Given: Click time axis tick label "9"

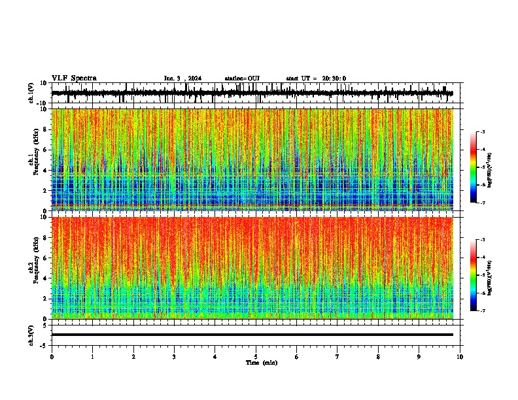Looking at the screenshot, I should [x=419, y=357].
